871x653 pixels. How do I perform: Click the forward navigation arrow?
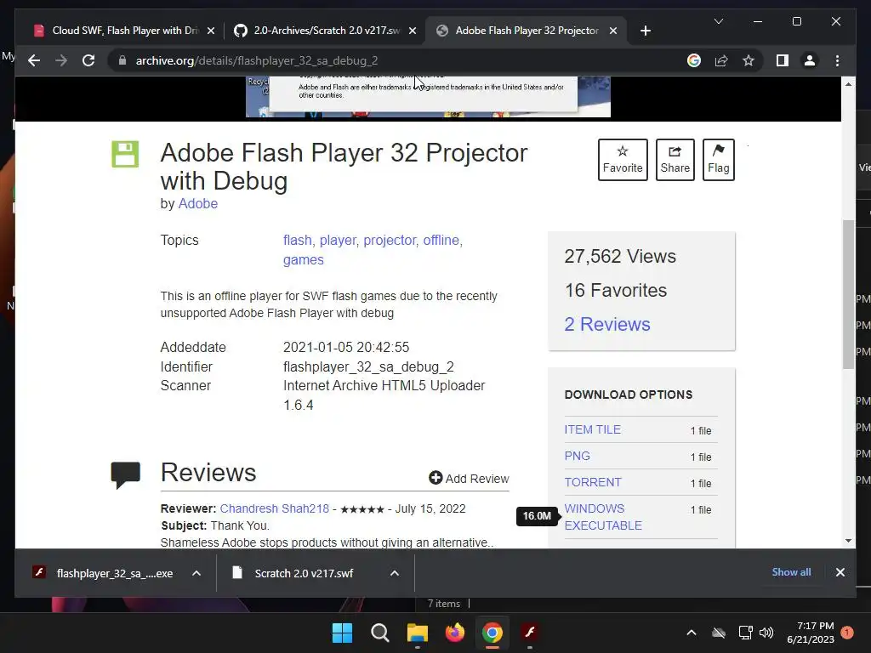(61, 60)
